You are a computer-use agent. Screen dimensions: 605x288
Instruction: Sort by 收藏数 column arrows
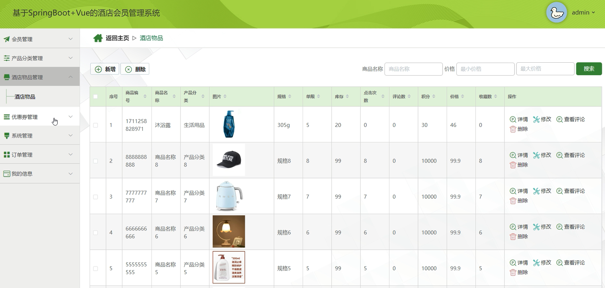point(496,96)
